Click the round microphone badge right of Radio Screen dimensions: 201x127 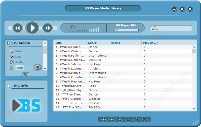coord(38,67)
